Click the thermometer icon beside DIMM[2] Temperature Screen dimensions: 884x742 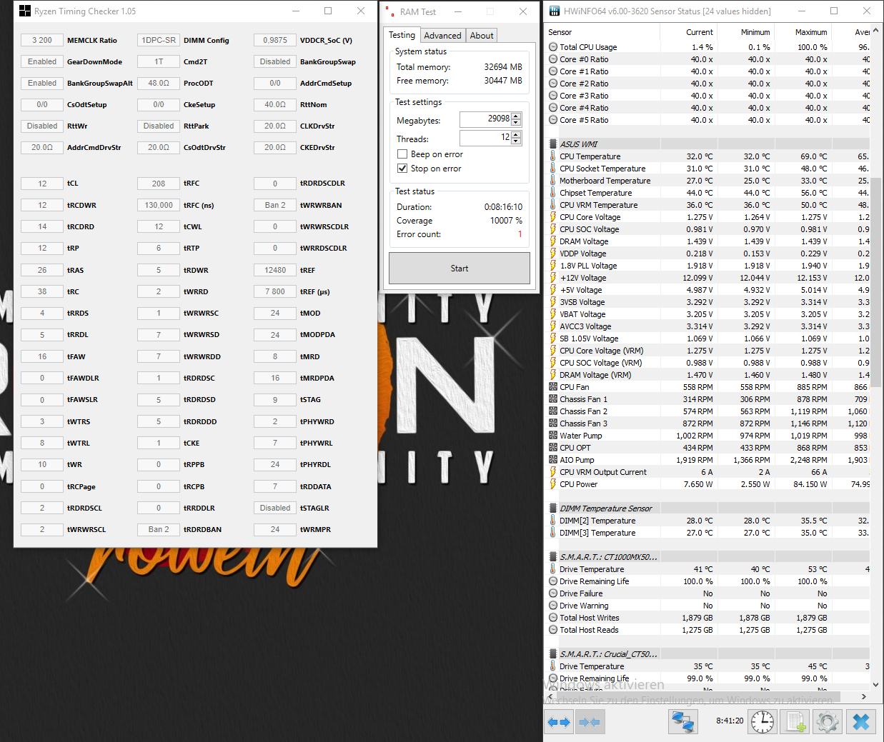[x=552, y=521]
